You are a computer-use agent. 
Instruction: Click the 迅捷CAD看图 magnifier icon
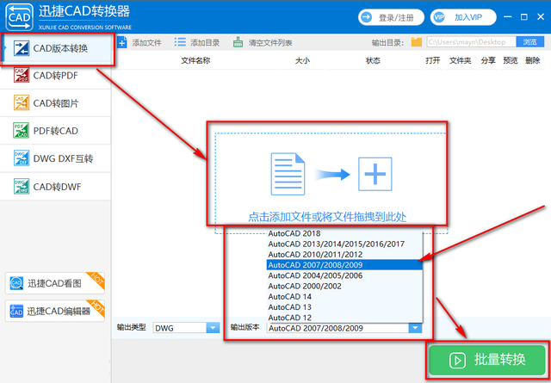[16, 283]
